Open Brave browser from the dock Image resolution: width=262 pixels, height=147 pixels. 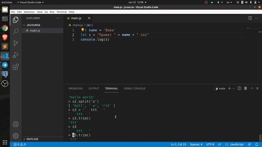(x=5, y=37)
